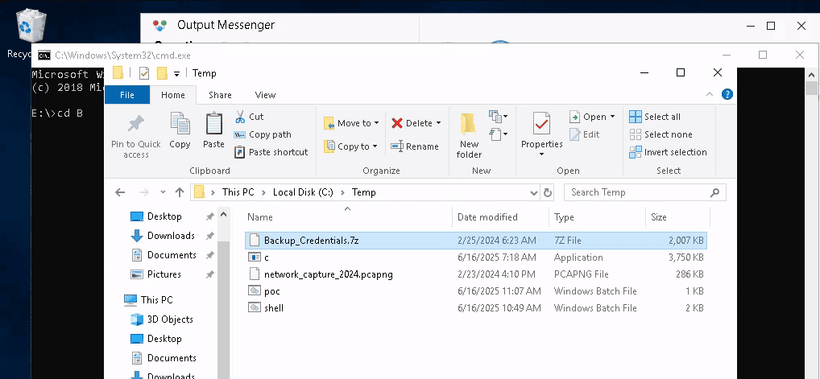Viewport: 820px width, 379px height.
Task: Refresh the Temp folder view
Action: pyautogui.click(x=549, y=193)
